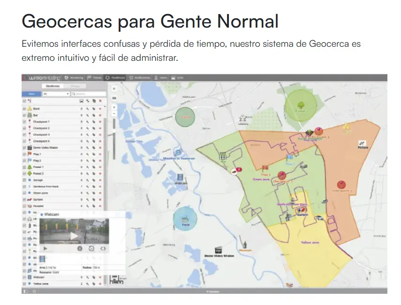Click the blue New geofence button
Viewport: 401px width, 305px height.
(31, 94)
